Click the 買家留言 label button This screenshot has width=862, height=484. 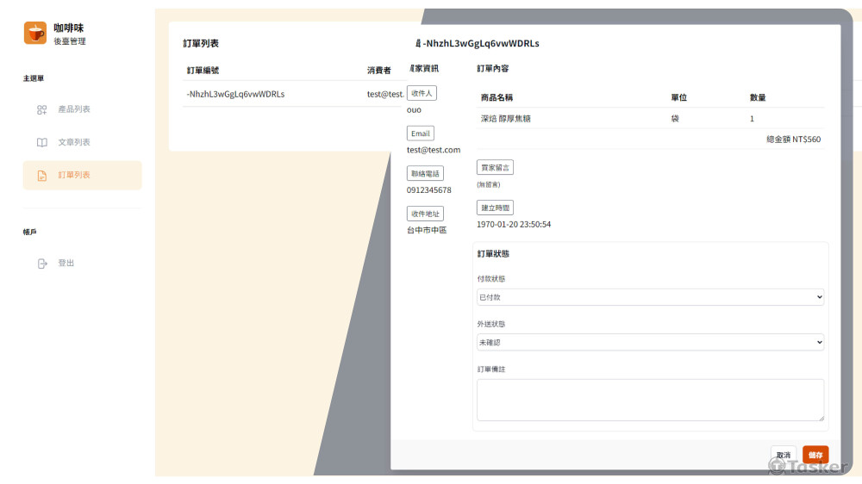click(495, 167)
